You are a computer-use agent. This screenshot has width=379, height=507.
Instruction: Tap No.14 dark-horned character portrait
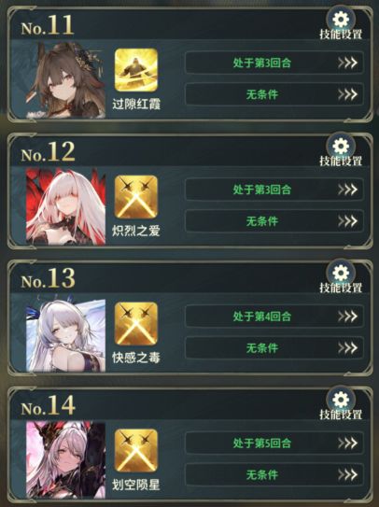65,459
